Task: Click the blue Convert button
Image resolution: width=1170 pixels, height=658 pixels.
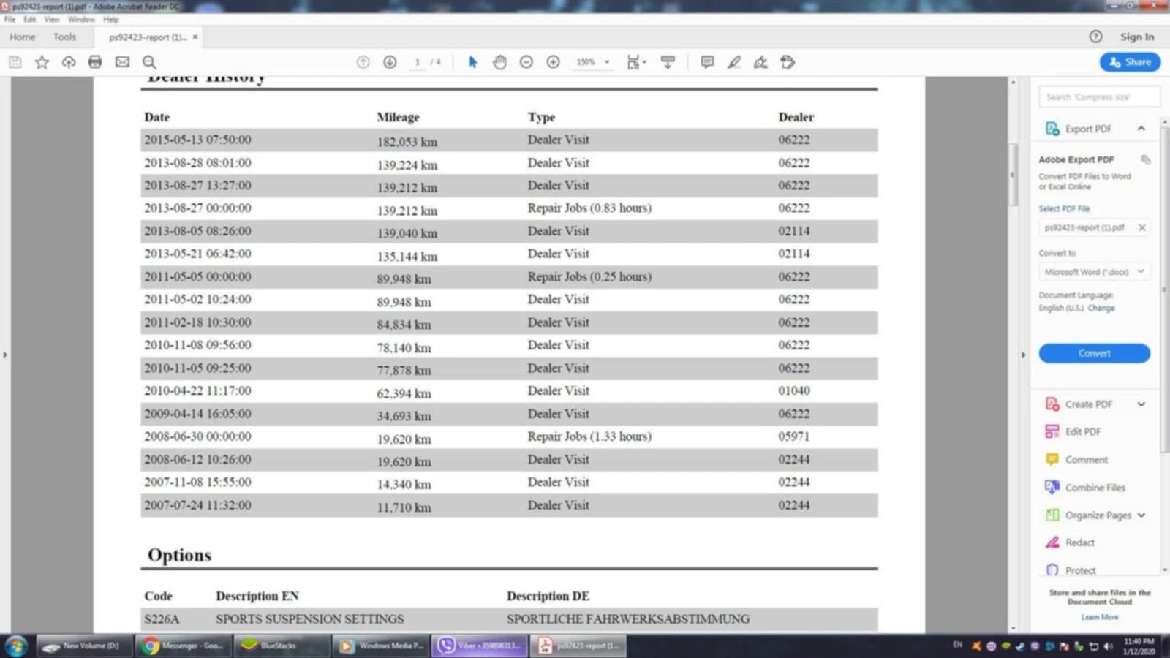Action: 1094,353
